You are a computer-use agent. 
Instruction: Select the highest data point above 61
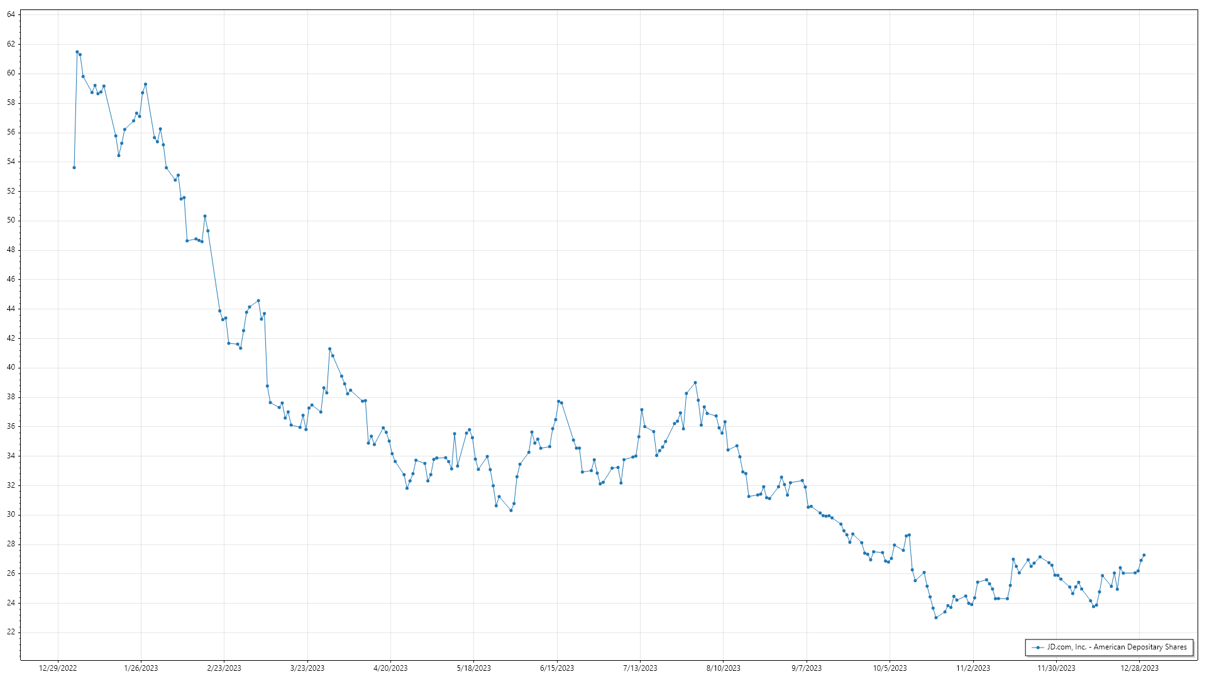[77, 52]
